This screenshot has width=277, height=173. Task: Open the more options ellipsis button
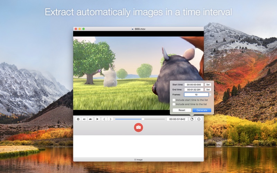pyautogui.click(x=199, y=119)
